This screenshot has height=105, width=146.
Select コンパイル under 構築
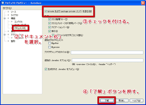[18, 22]
